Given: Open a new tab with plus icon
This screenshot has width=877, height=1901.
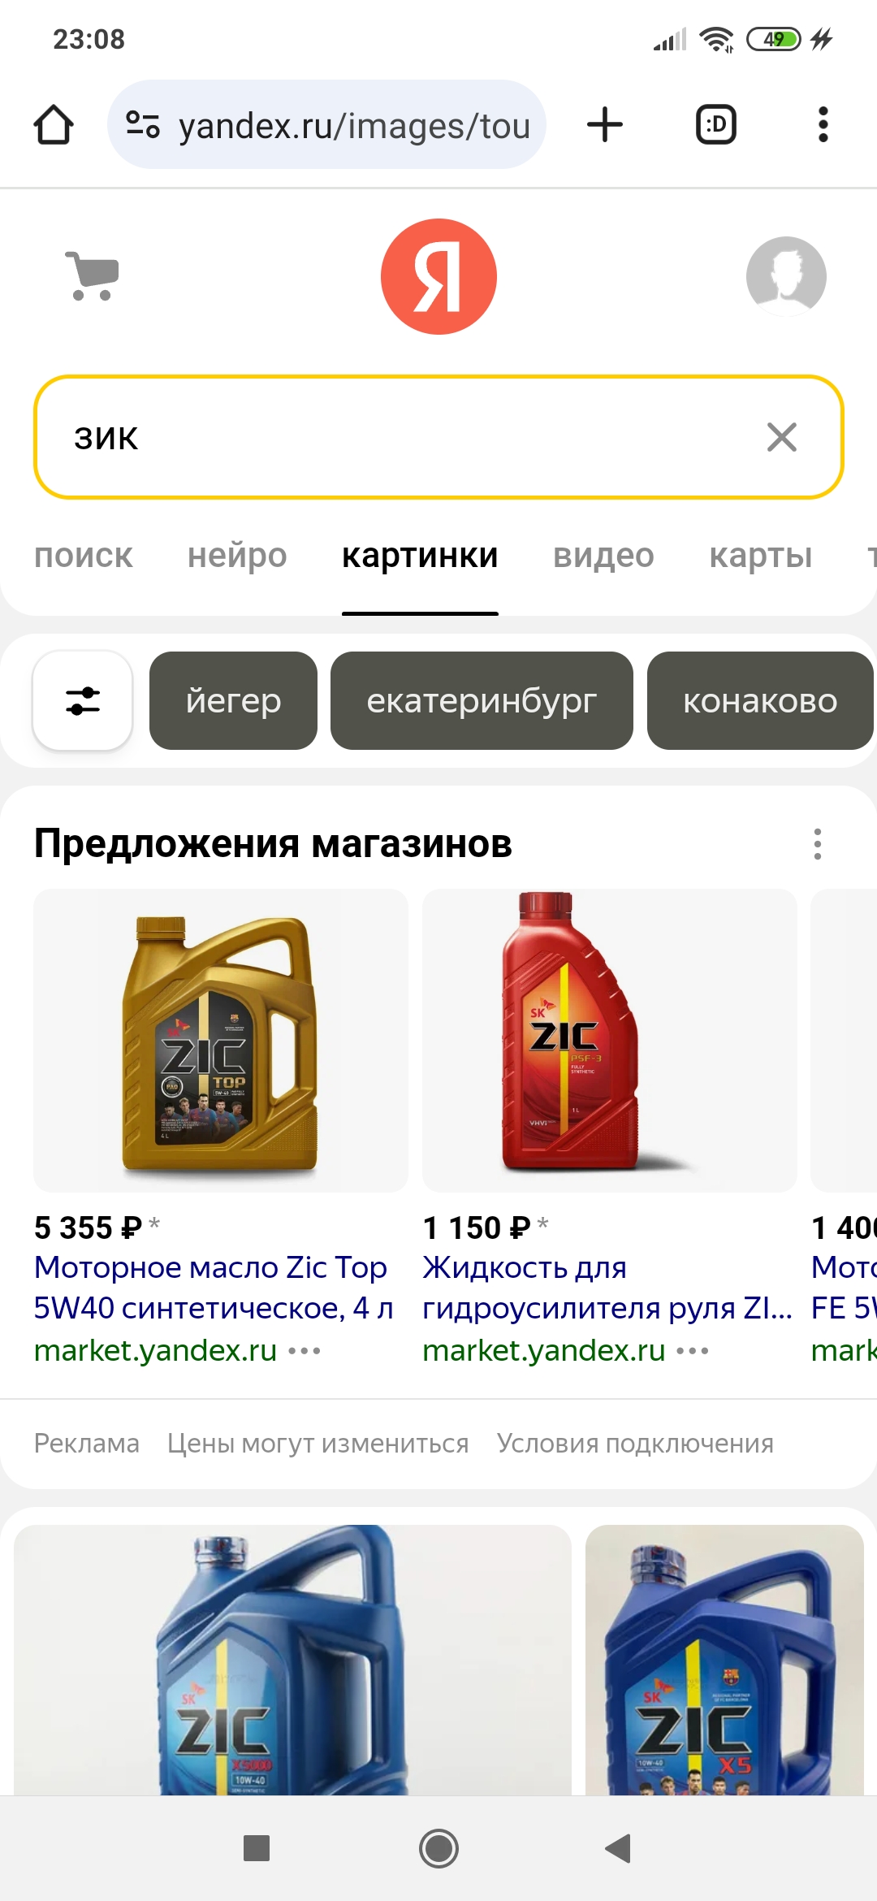Looking at the screenshot, I should click(x=605, y=125).
